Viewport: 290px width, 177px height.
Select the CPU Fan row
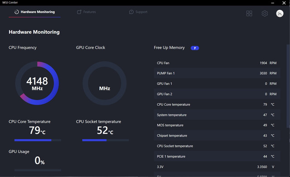[x=217, y=63]
